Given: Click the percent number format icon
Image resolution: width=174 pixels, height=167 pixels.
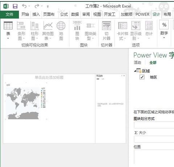Looking at the screenshot, I should (164, 25).
